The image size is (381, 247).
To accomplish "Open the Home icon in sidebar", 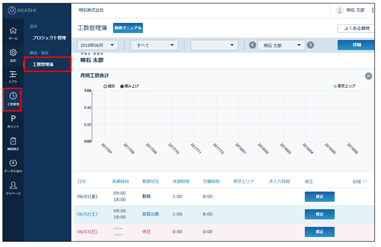I will point(13,32).
